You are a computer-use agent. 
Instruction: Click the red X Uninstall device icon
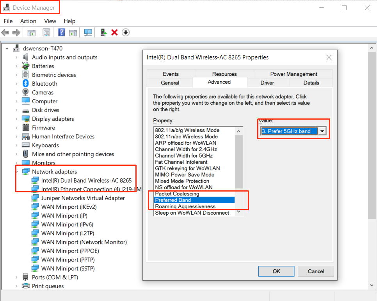click(114, 32)
